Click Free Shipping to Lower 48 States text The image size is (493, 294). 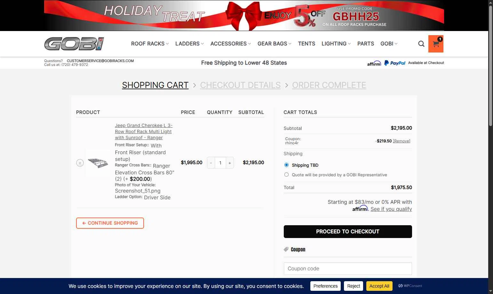click(244, 63)
